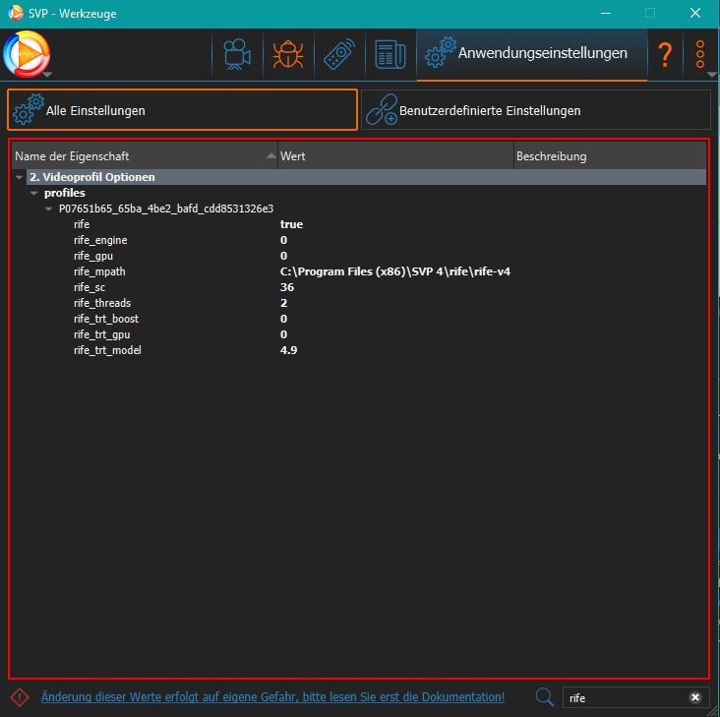Select the Anwendungseinstellungen tab
720x717 pixels.
[532, 54]
